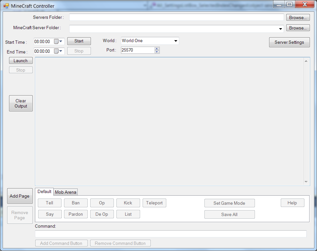Increase the Port number with up arrow
This screenshot has width=317, height=251.
click(157, 49)
